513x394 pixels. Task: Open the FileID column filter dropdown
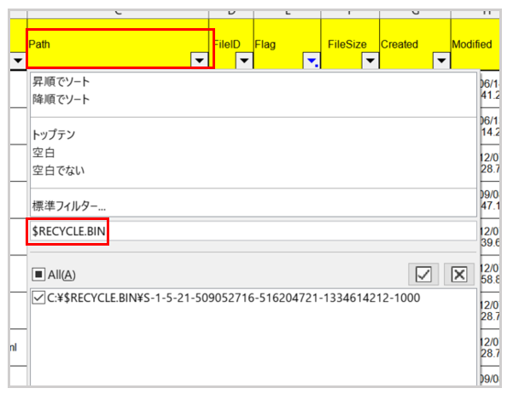(x=244, y=61)
